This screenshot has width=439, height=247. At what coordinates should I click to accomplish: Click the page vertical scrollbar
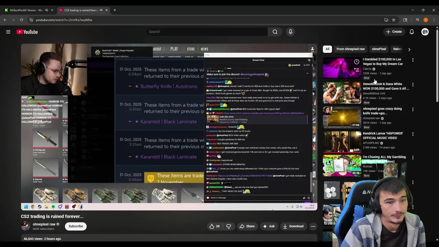(x=437, y=65)
